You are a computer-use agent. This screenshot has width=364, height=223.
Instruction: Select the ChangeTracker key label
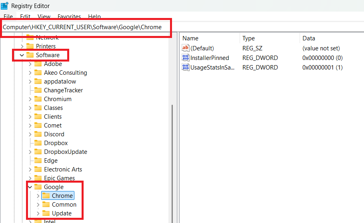click(63, 90)
